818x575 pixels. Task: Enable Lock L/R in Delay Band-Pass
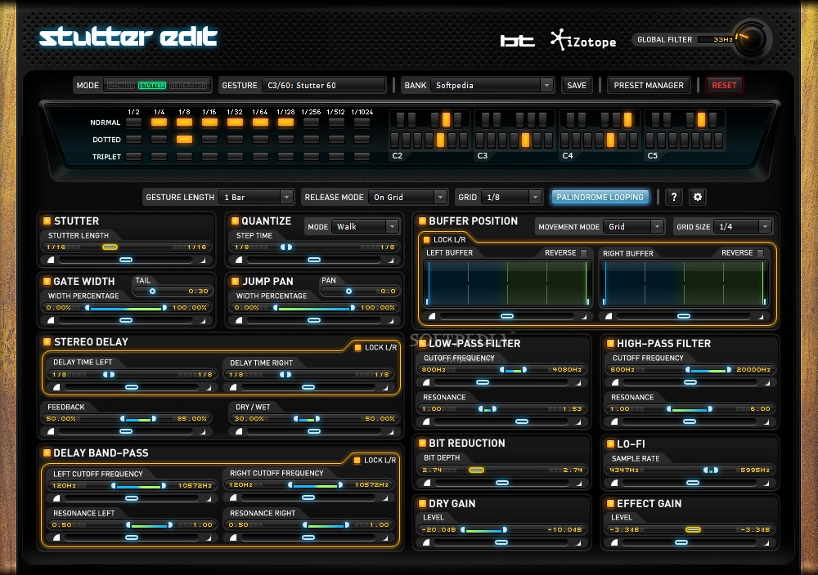(357, 460)
